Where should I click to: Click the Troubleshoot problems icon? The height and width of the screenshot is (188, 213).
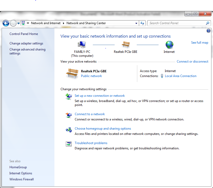tap(69, 144)
